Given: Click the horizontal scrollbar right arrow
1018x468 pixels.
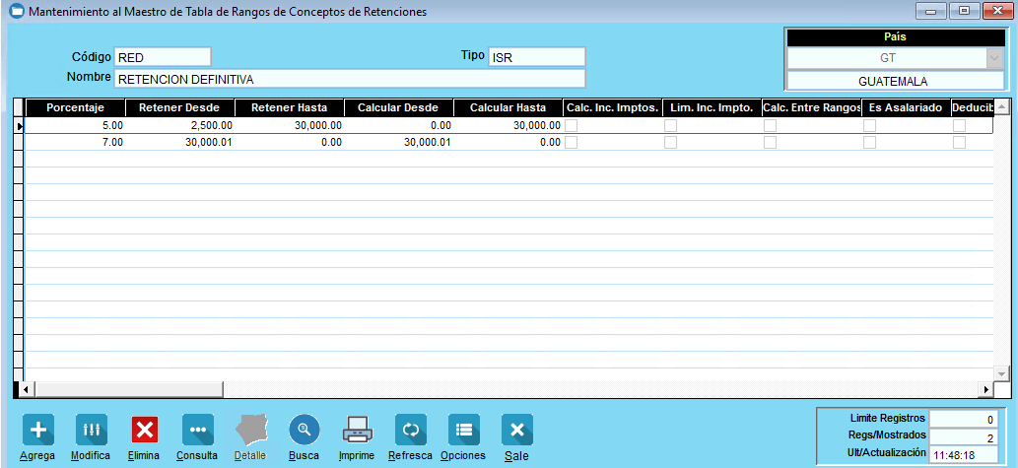Looking at the screenshot, I should pos(985,389).
